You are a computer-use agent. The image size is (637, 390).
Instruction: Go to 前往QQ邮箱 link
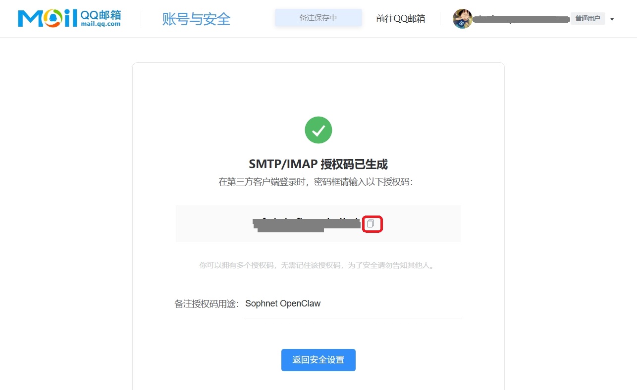[x=400, y=19]
